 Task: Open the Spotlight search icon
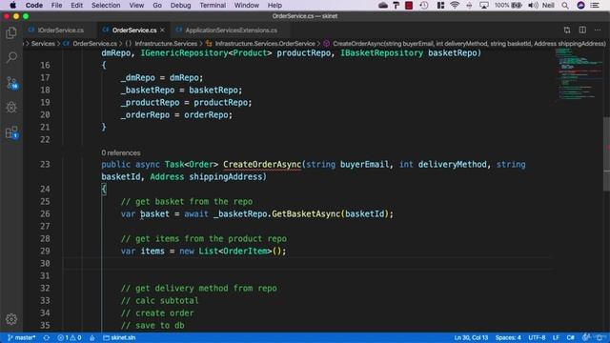(x=565, y=5)
